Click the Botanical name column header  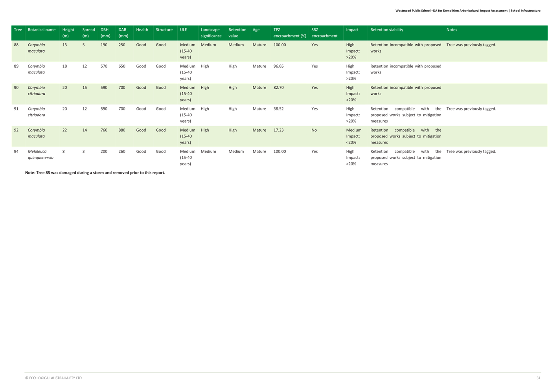click(41, 30)
